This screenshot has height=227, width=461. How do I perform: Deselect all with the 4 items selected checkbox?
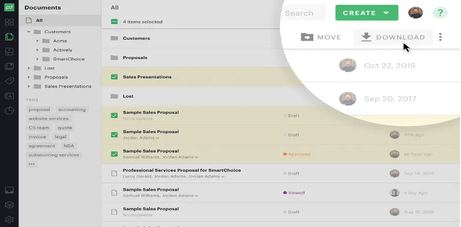click(114, 22)
